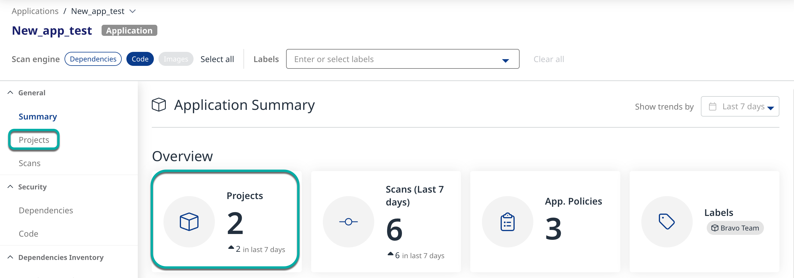Click the Enter or select labels field
Image resolution: width=794 pixels, height=278 pixels.
[395, 59]
